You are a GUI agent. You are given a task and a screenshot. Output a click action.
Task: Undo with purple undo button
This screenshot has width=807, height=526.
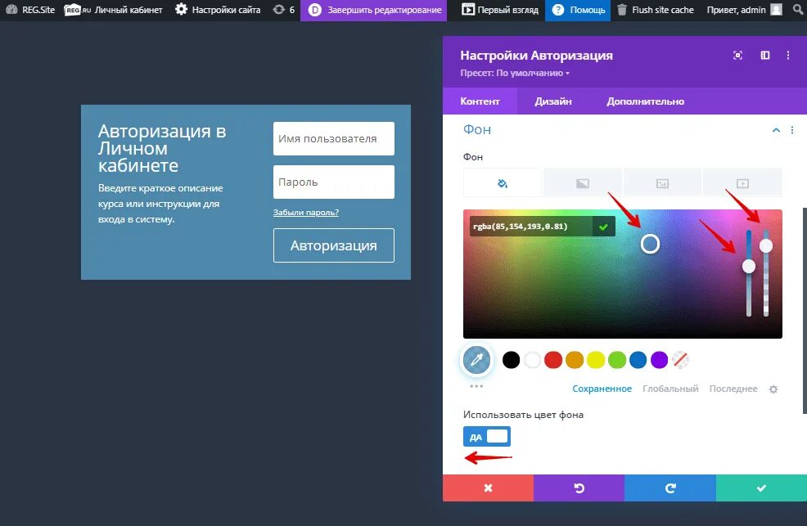tap(579, 488)
